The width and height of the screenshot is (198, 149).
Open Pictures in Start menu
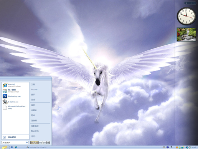(x=34, y=89)
